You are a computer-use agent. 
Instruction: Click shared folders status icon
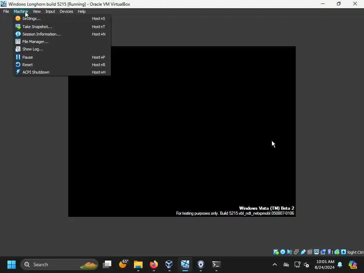(x=310, y=252)
